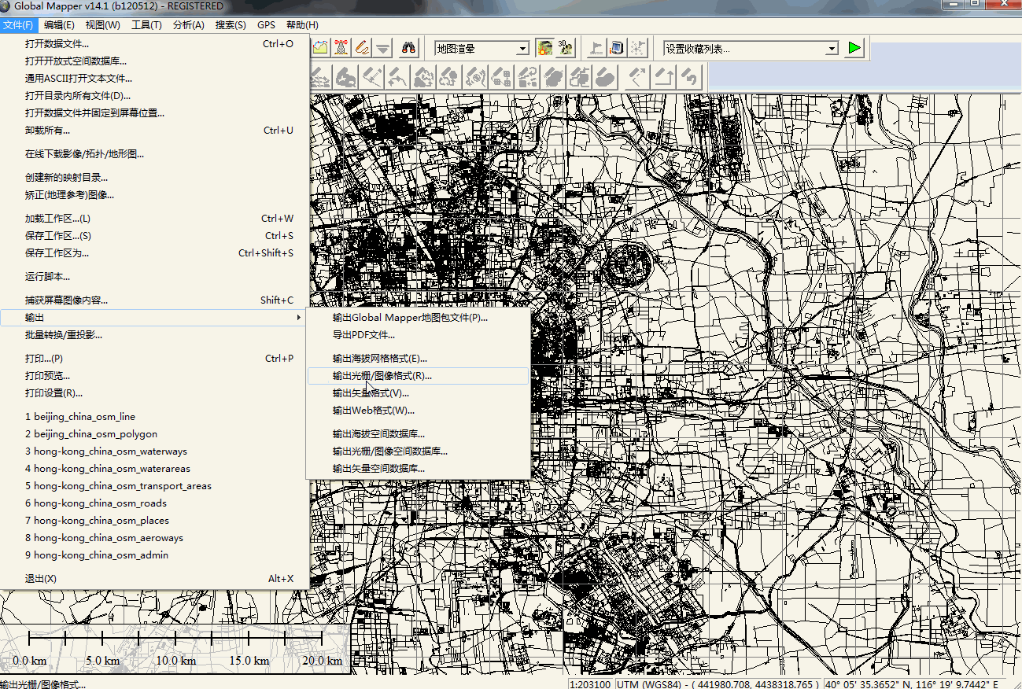The width and height of the screenshot is (1022, 689).
Task: Click the binoculars search icon
Action: (408, 48)
